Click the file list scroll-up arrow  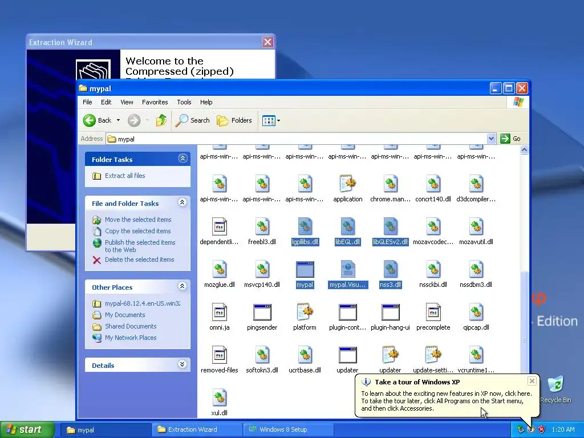point(525,150)
